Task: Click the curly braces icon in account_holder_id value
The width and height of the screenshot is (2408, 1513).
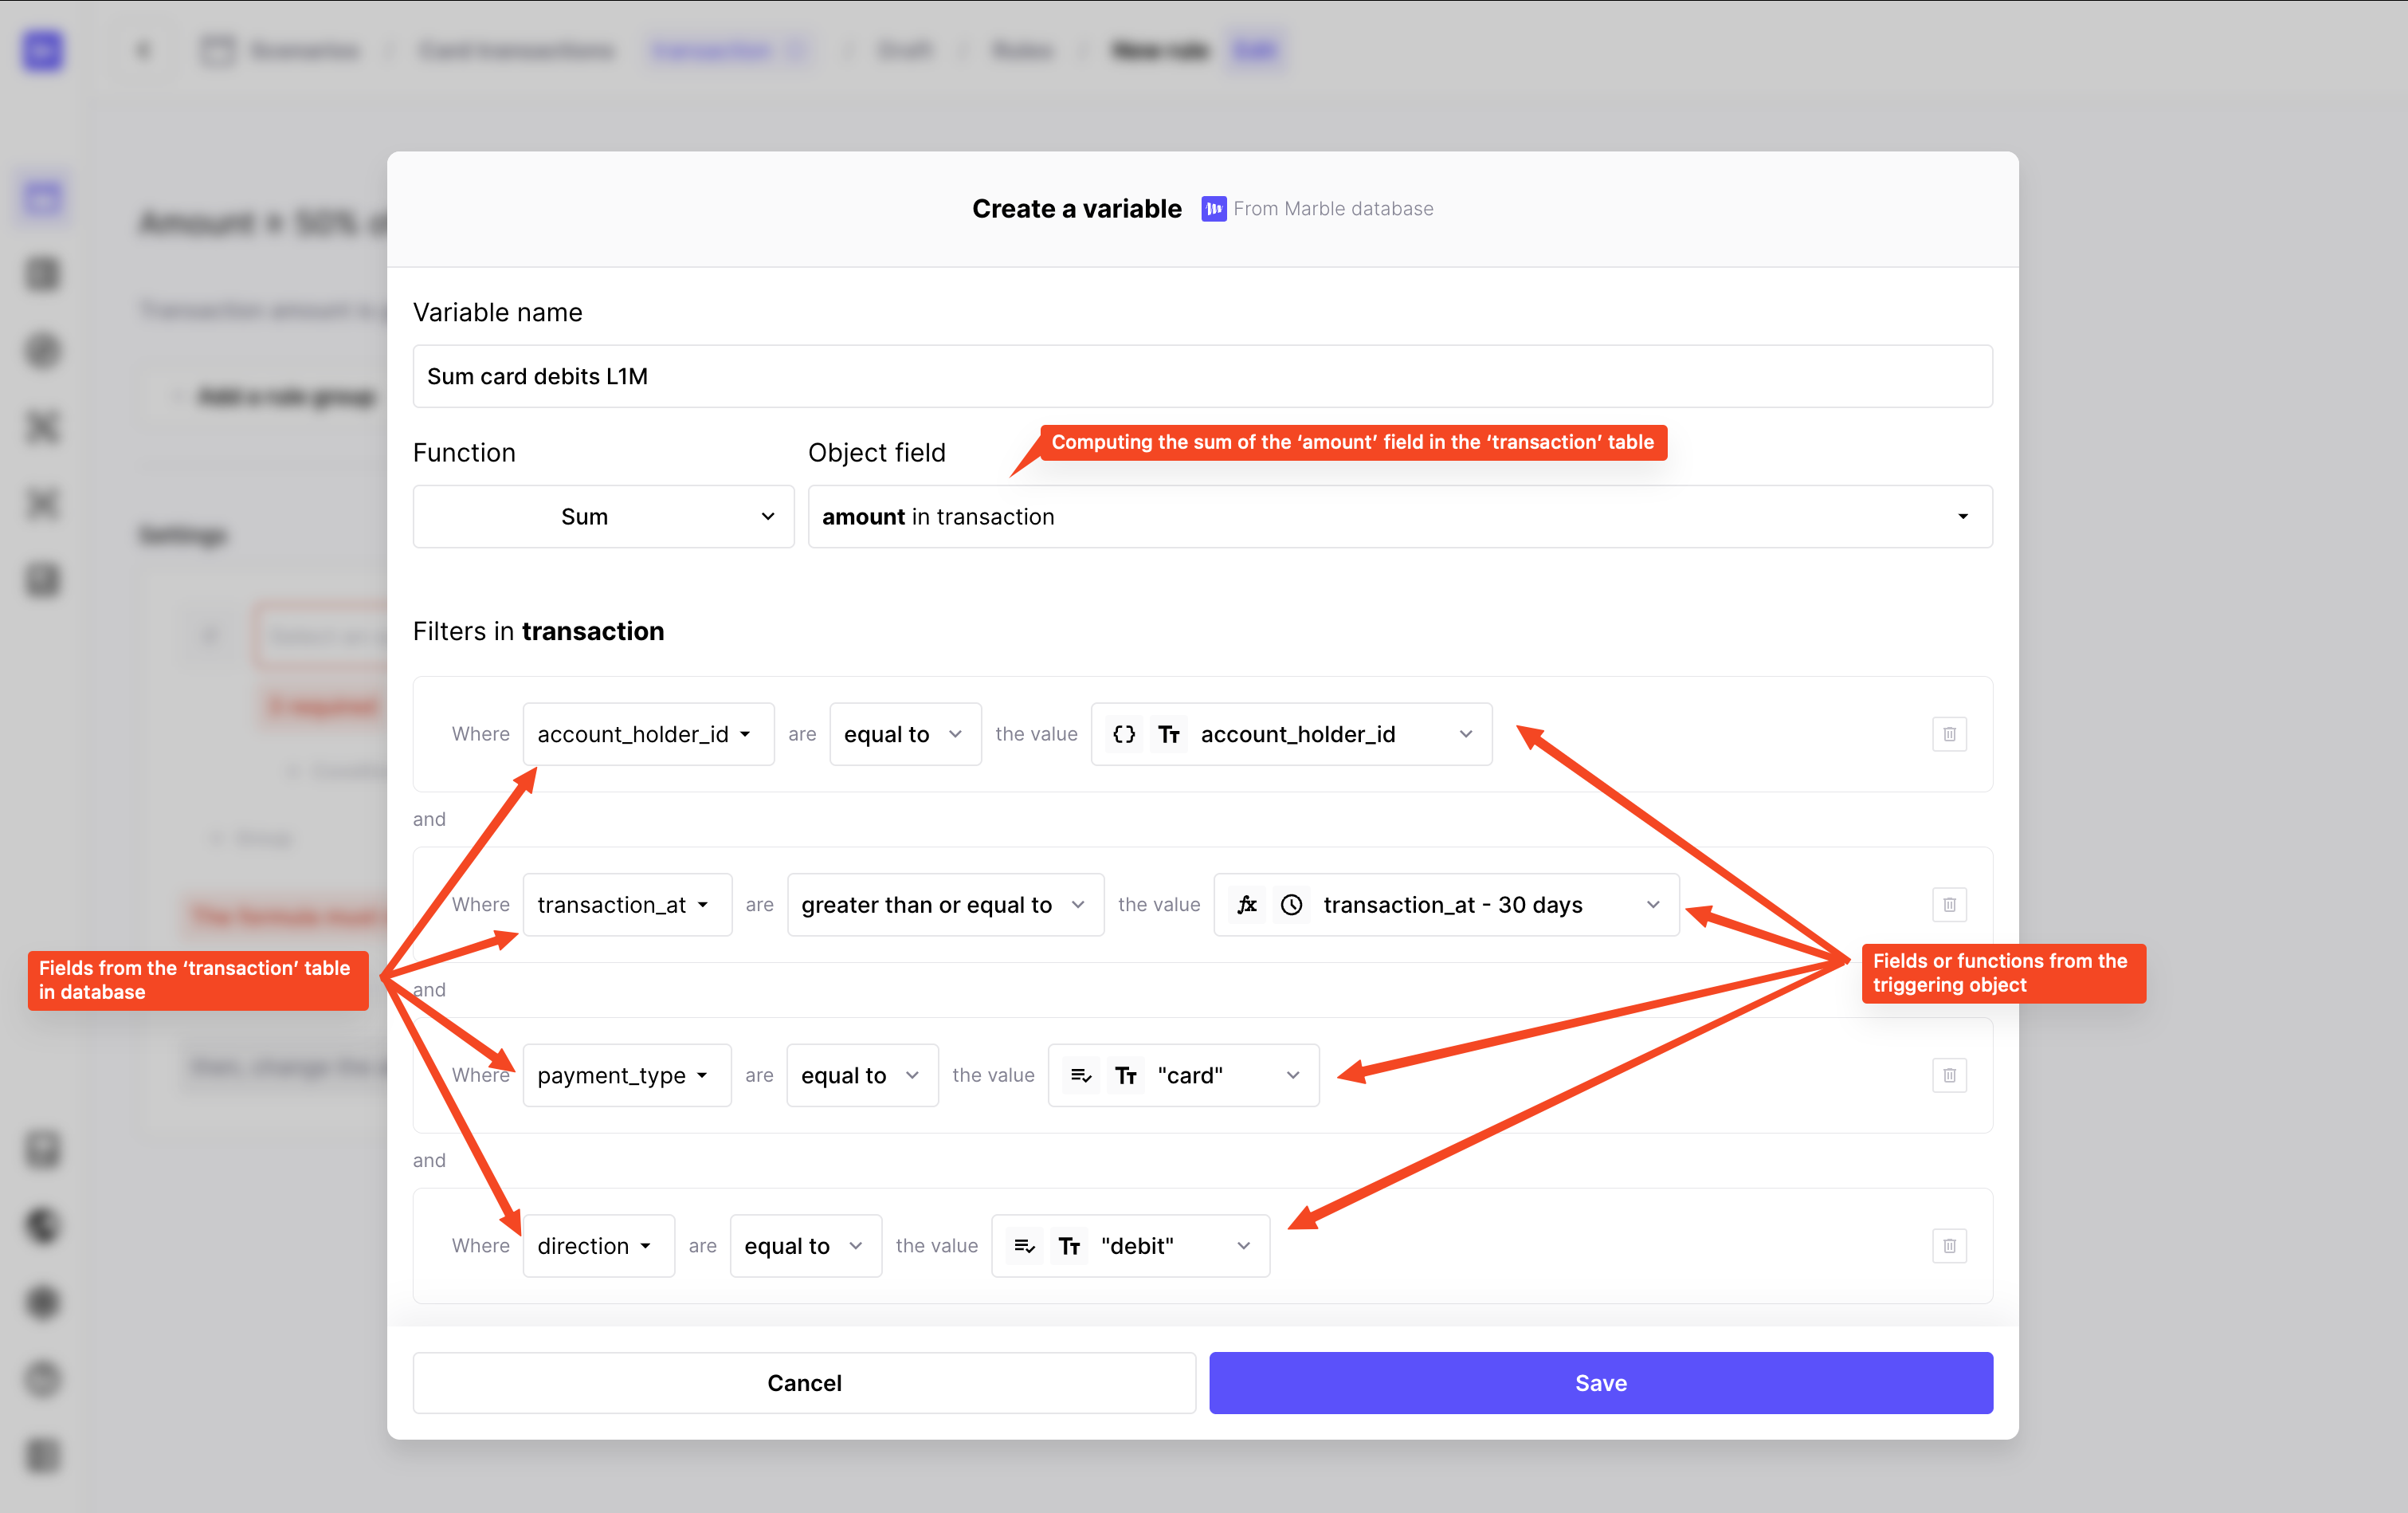Action: 1123,734
